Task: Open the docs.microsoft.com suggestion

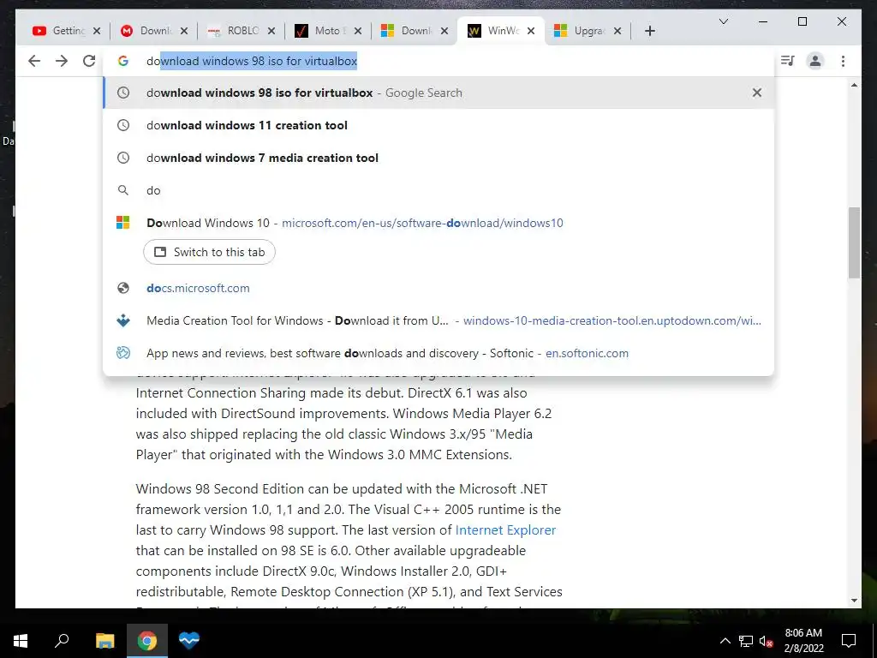Action: pos(438,288)
